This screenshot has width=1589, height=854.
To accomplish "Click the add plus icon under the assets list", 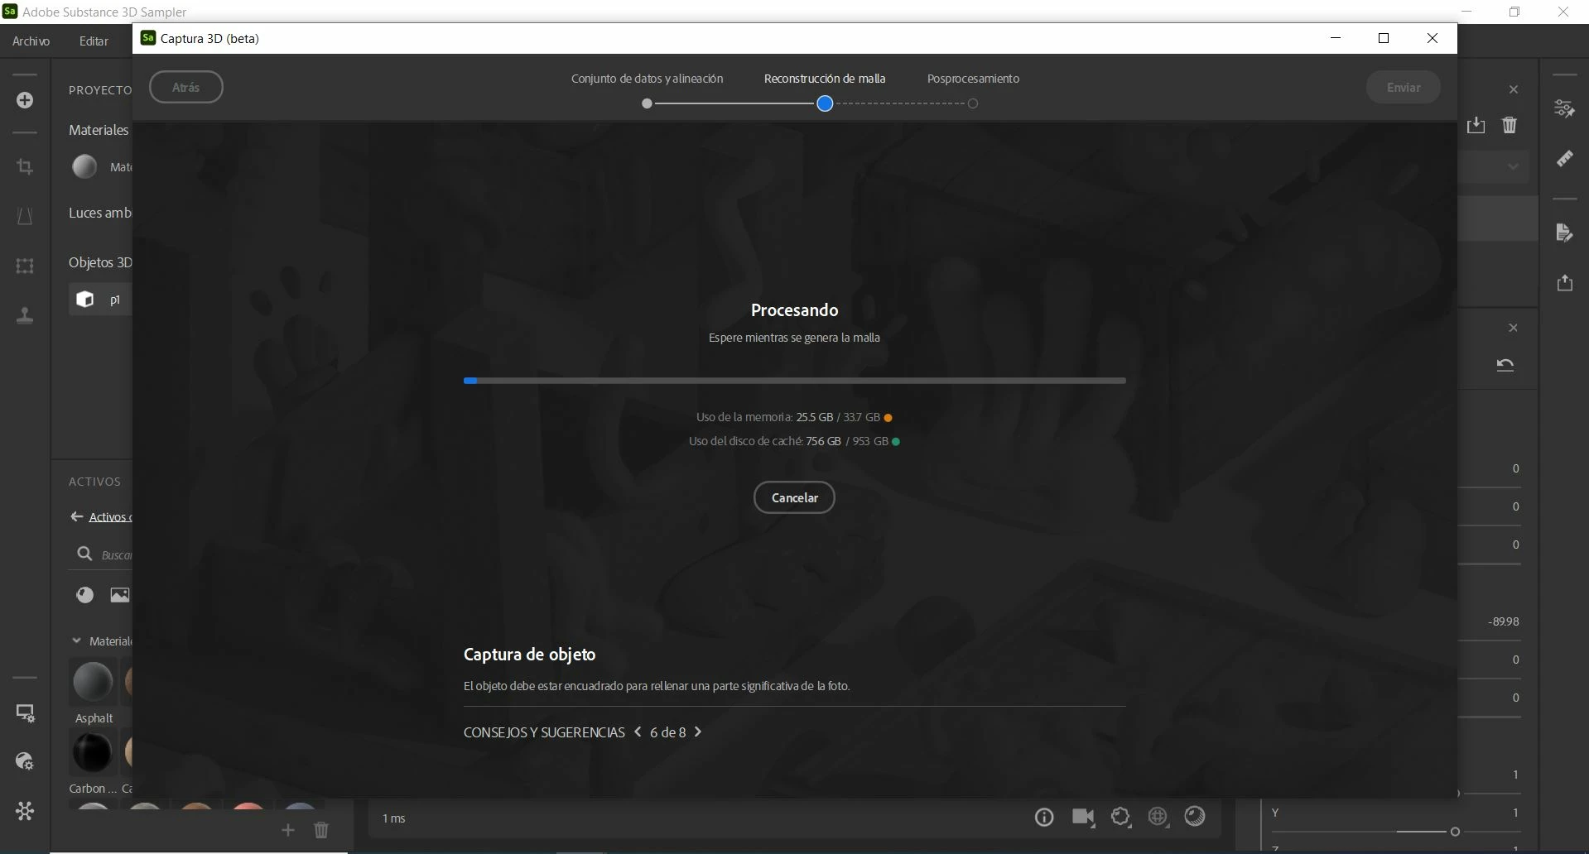I will (287, 830).
